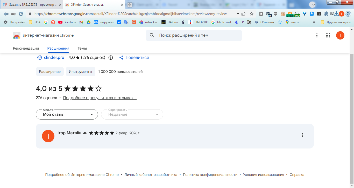Open the LV globe extension icon

coord(269,14)
